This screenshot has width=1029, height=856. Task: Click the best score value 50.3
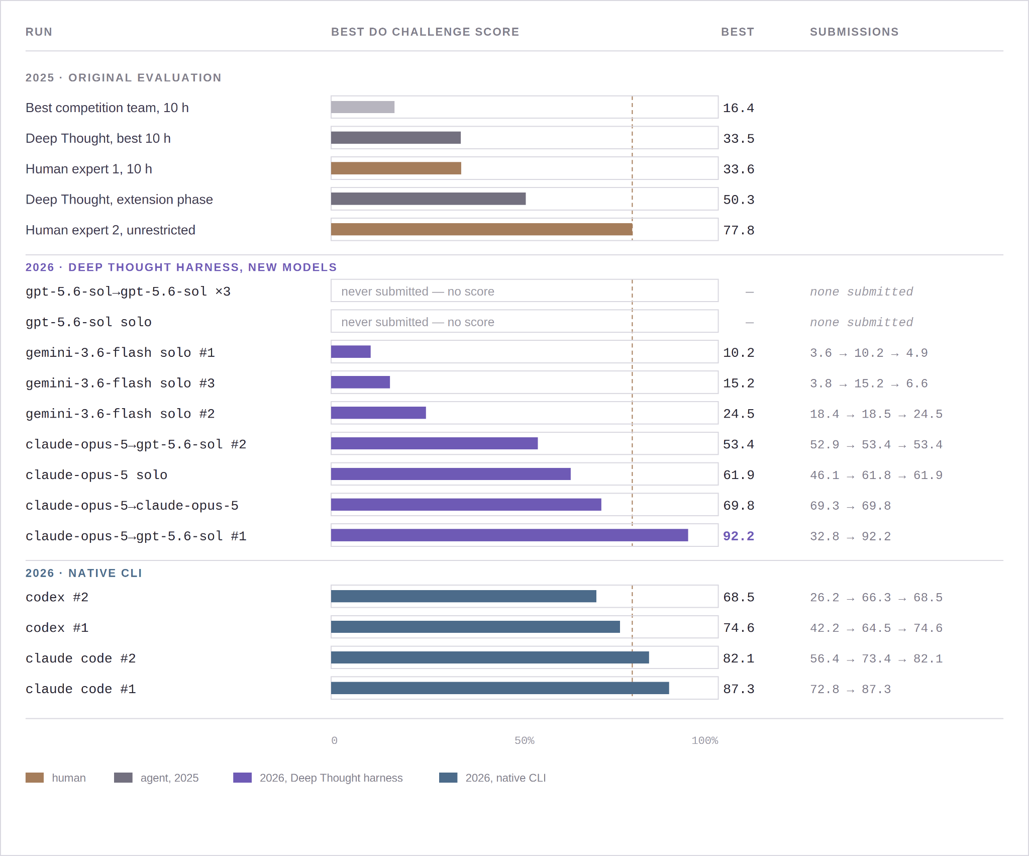click(x=739, y=200)
